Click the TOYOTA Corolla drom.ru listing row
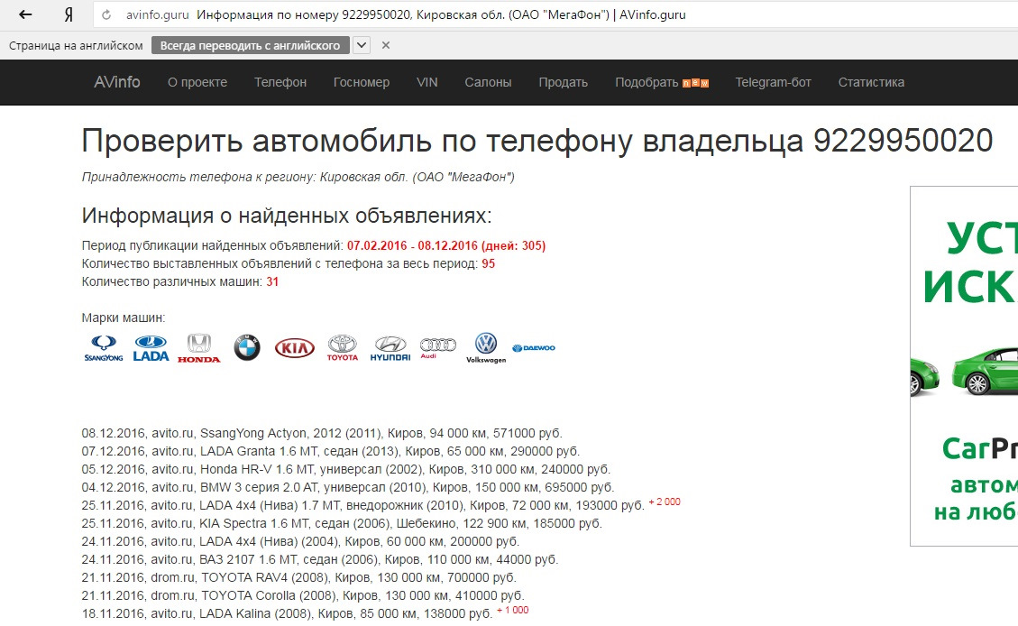Screen dimensions: 1018x626 pos(303,596)
